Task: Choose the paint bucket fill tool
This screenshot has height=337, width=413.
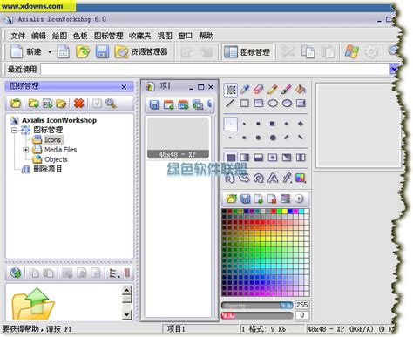Action: [x=301, y=90]
